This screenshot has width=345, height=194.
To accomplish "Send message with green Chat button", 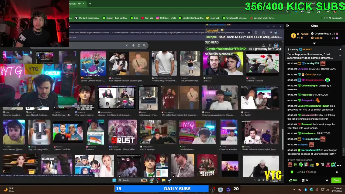I will [x=336, y=180].
